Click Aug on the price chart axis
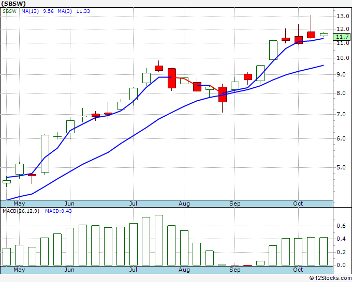 tap(184, 203)
